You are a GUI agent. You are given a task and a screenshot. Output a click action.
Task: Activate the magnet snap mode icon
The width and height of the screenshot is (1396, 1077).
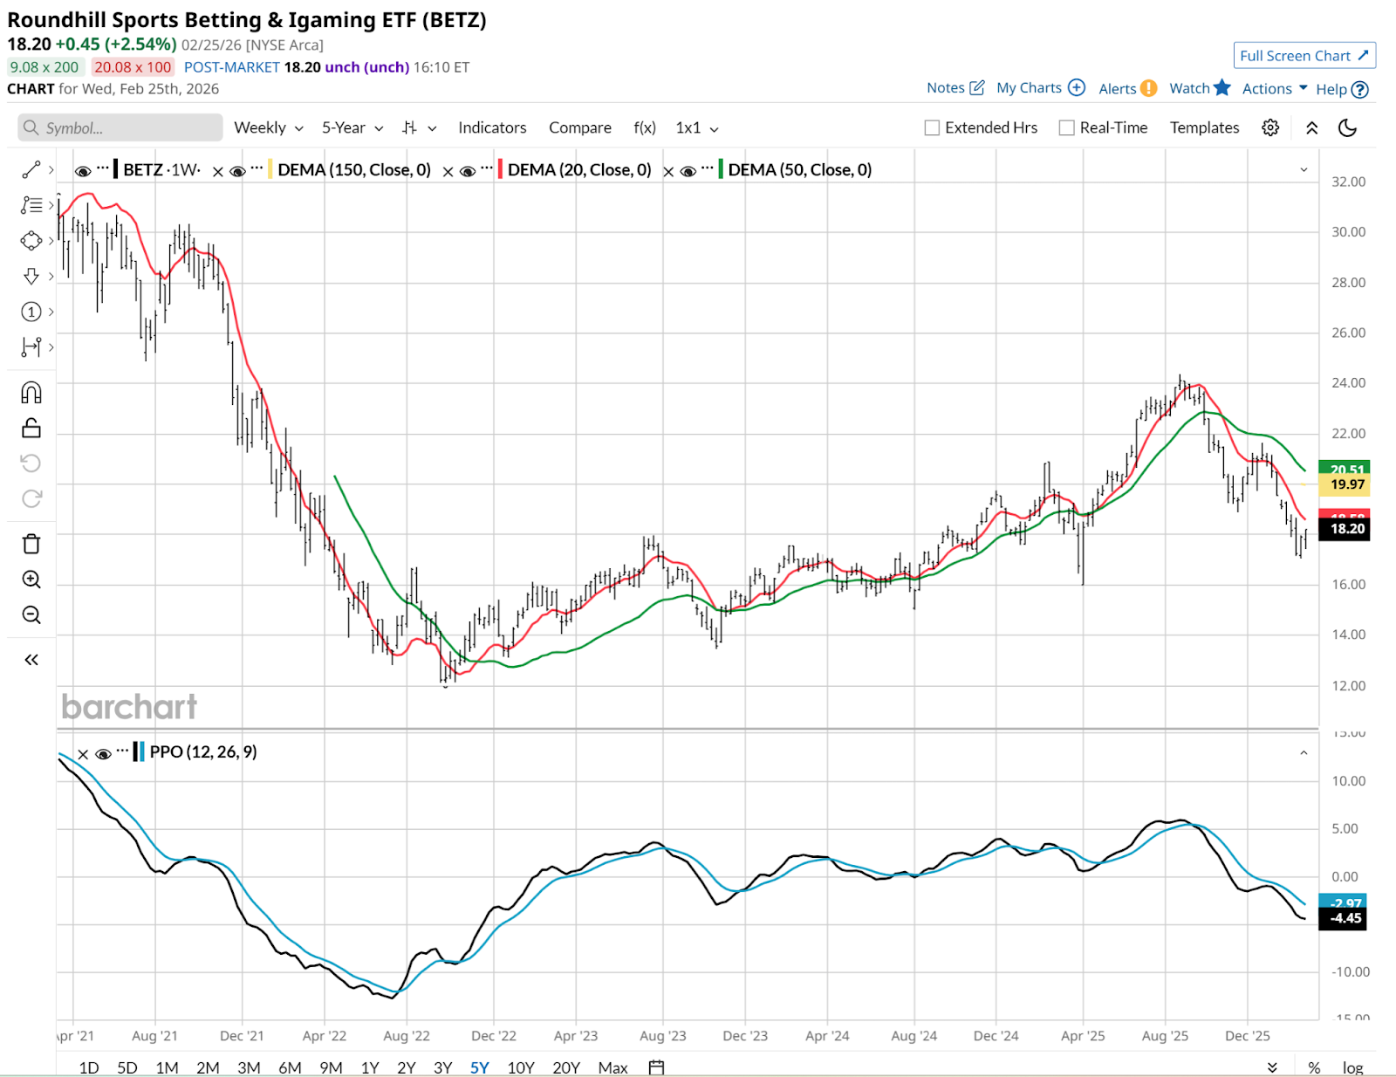pyautogui.click(x=31, y=393)
